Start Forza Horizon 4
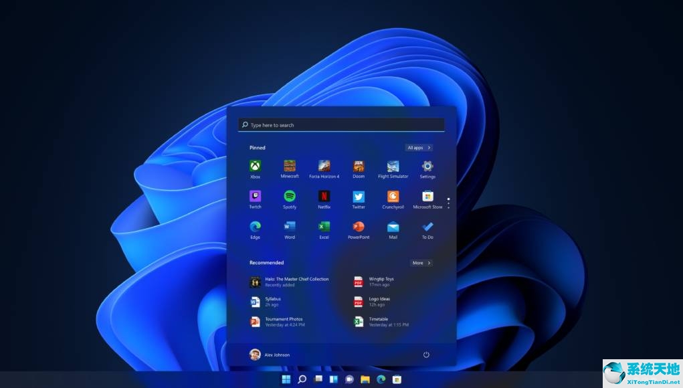This screenshot has height=388, width=683. 324,167
